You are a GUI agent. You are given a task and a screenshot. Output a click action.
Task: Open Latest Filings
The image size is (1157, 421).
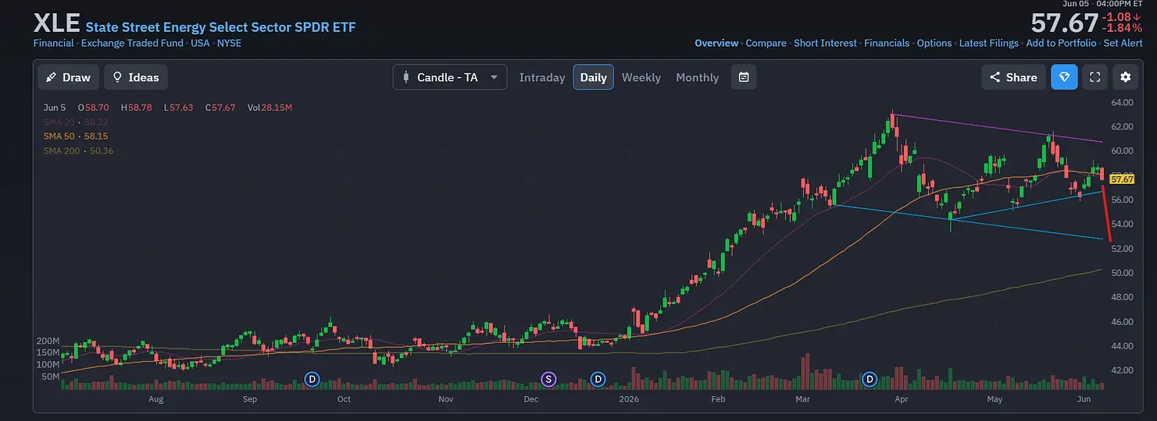tap(989, 43)
